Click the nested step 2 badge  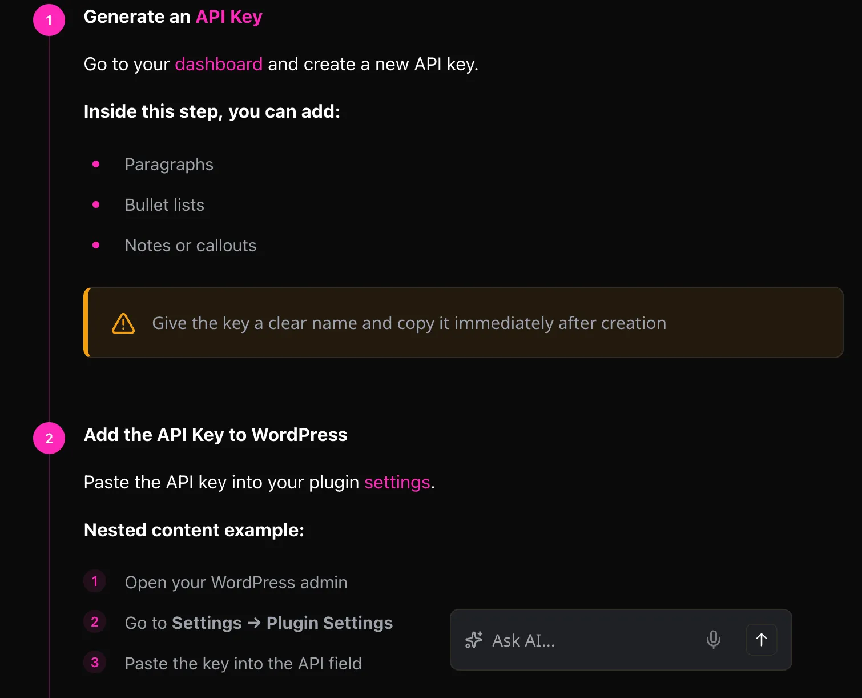[x=95, y=621]
